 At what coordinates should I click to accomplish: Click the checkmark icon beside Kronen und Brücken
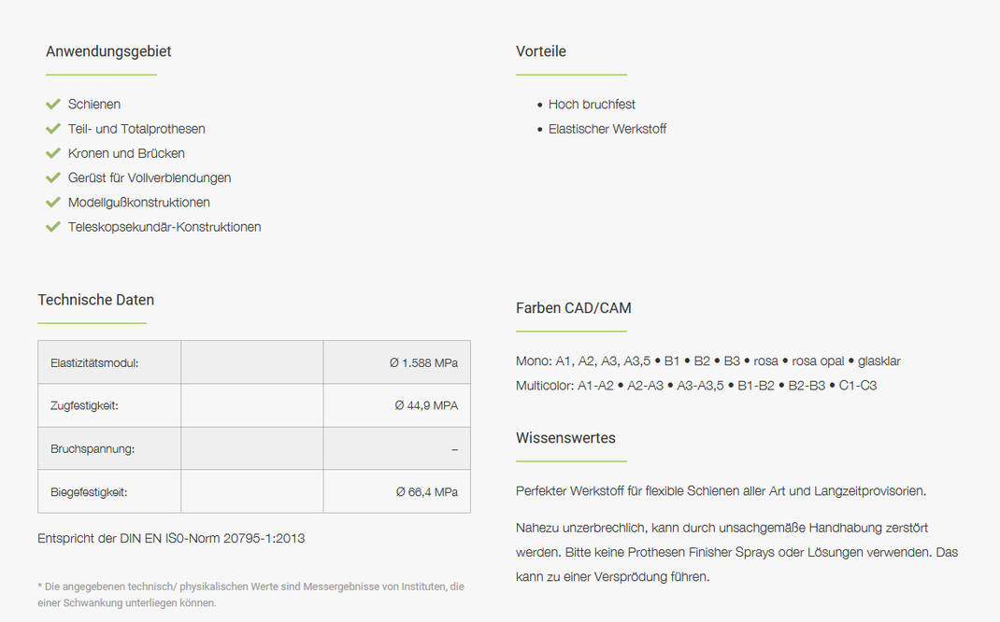pyautogui.click(x=53, y=153)
